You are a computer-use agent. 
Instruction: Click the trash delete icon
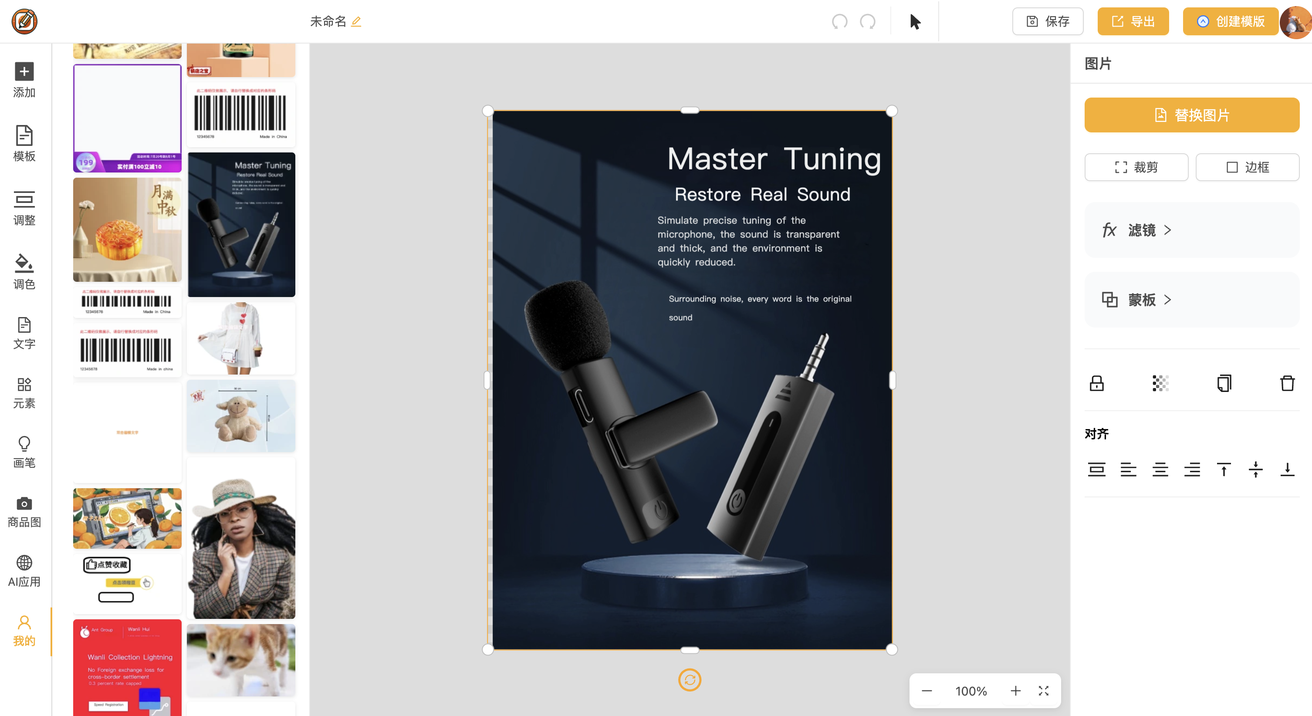pos(1287,383)
